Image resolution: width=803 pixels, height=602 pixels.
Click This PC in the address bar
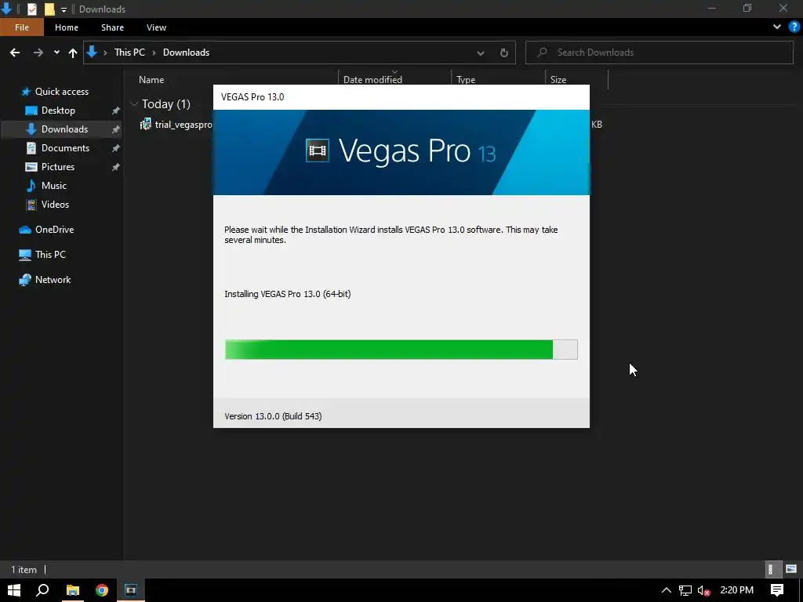click(129, 53)
